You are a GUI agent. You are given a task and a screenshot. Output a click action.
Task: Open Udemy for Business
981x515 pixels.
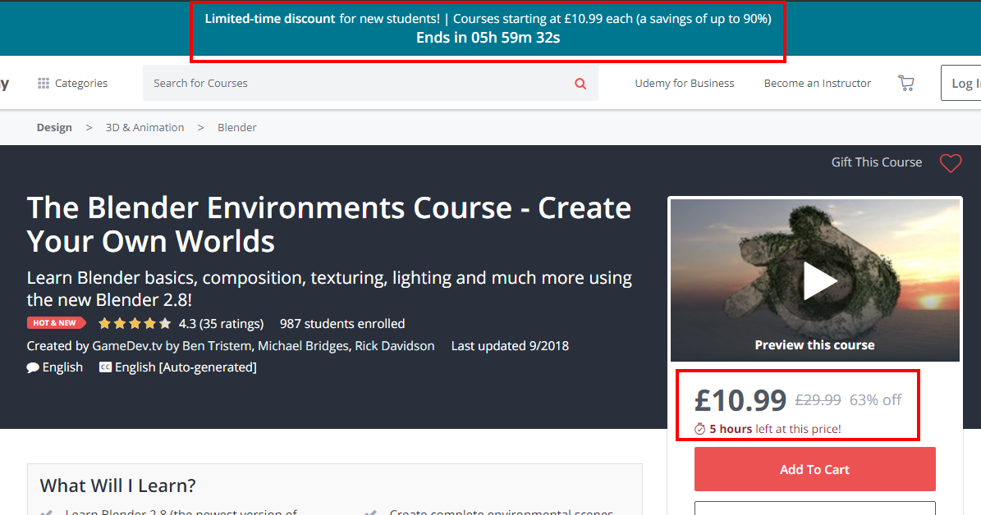(685, 83)
